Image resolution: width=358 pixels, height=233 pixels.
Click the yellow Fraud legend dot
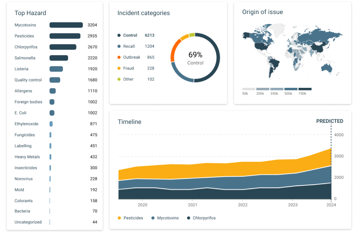(119, 68)
